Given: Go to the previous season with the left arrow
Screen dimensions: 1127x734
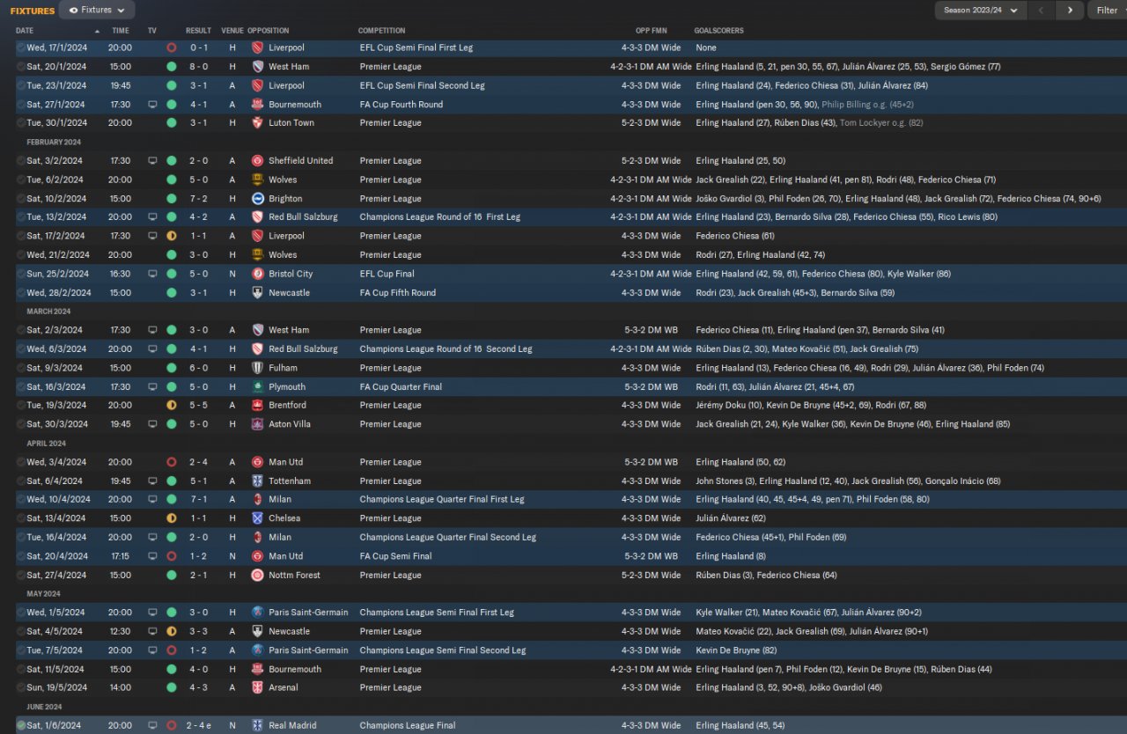Looking at the screenshot, I should (1041, 11).
